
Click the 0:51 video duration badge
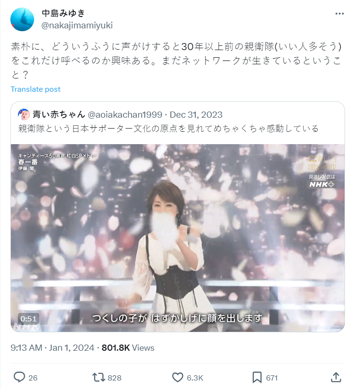coord(28,319)
